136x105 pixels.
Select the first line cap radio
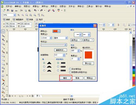pos(58,63)
